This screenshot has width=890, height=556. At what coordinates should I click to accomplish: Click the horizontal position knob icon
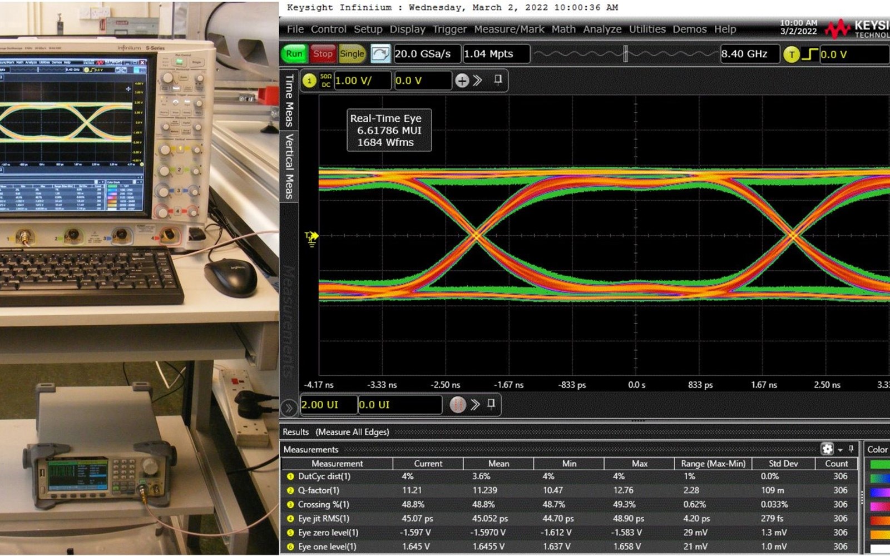click(457, 405)
